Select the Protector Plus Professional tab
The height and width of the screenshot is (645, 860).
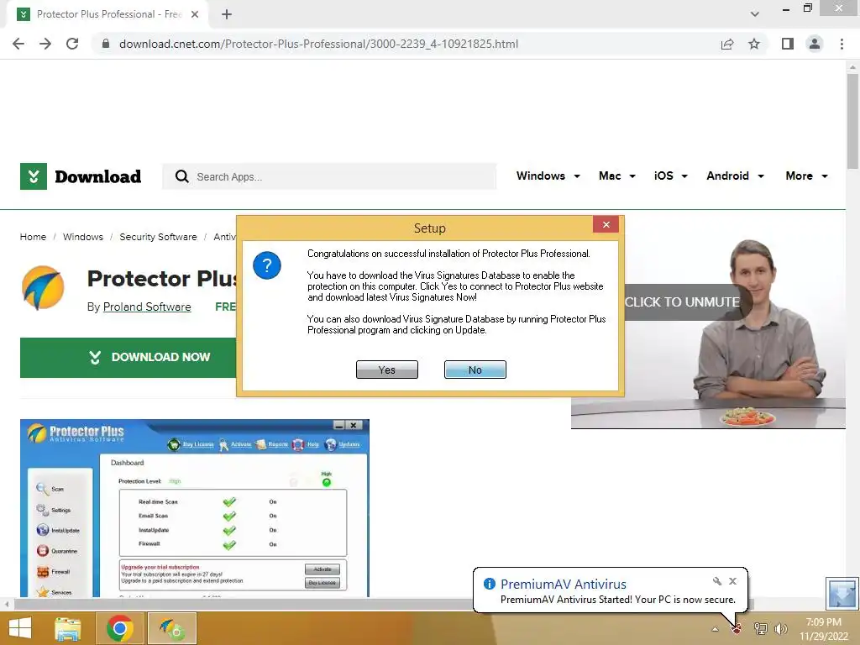coord(108,14)
